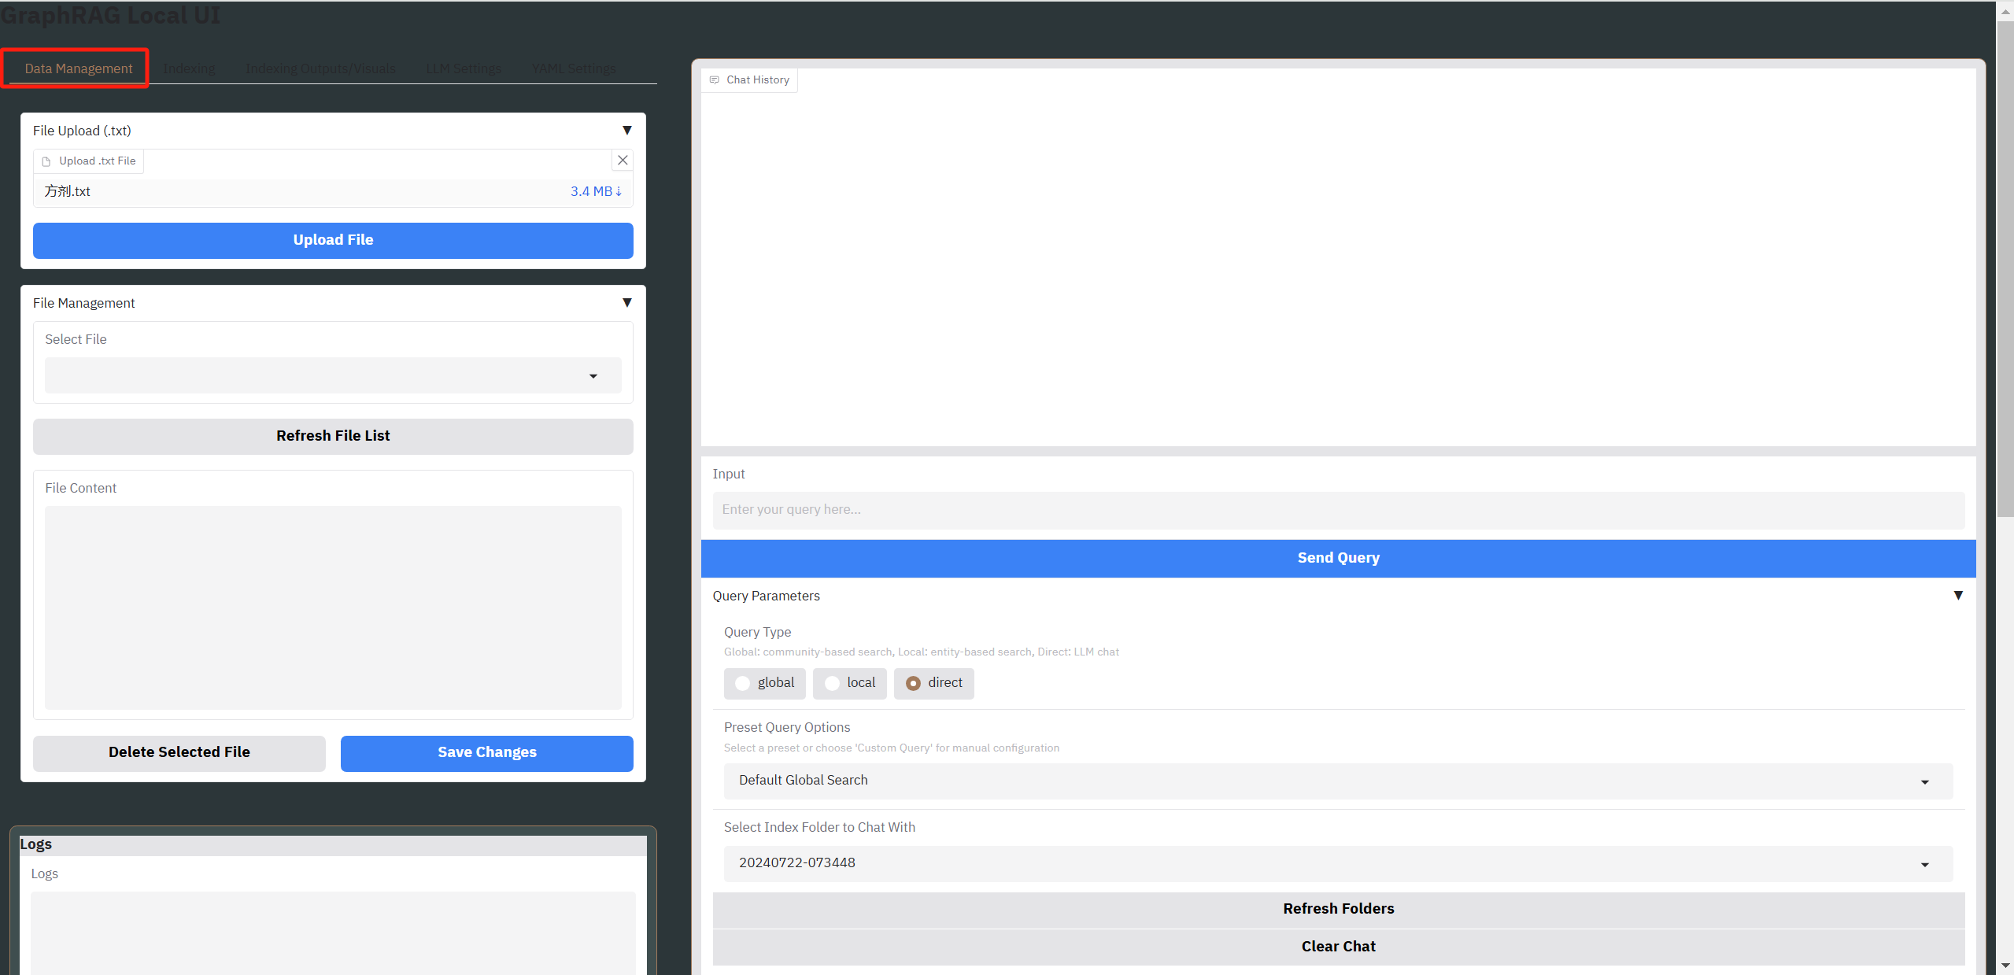Collapse the File Upload section arrow
The height and width of the screenshot is (975, 2014).
pyautogui.click(x=626, y=131)
